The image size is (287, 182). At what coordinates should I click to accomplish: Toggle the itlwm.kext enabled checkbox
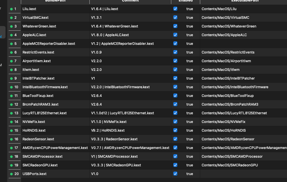tap(175, 69)
